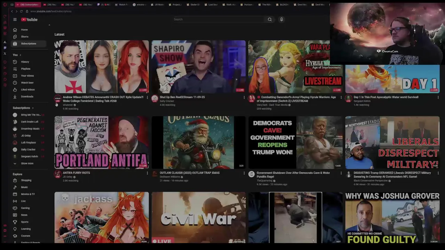Open Sergeant Kelvin channel in sidebar
Screen dimensions: 445x250
[29, 156]
